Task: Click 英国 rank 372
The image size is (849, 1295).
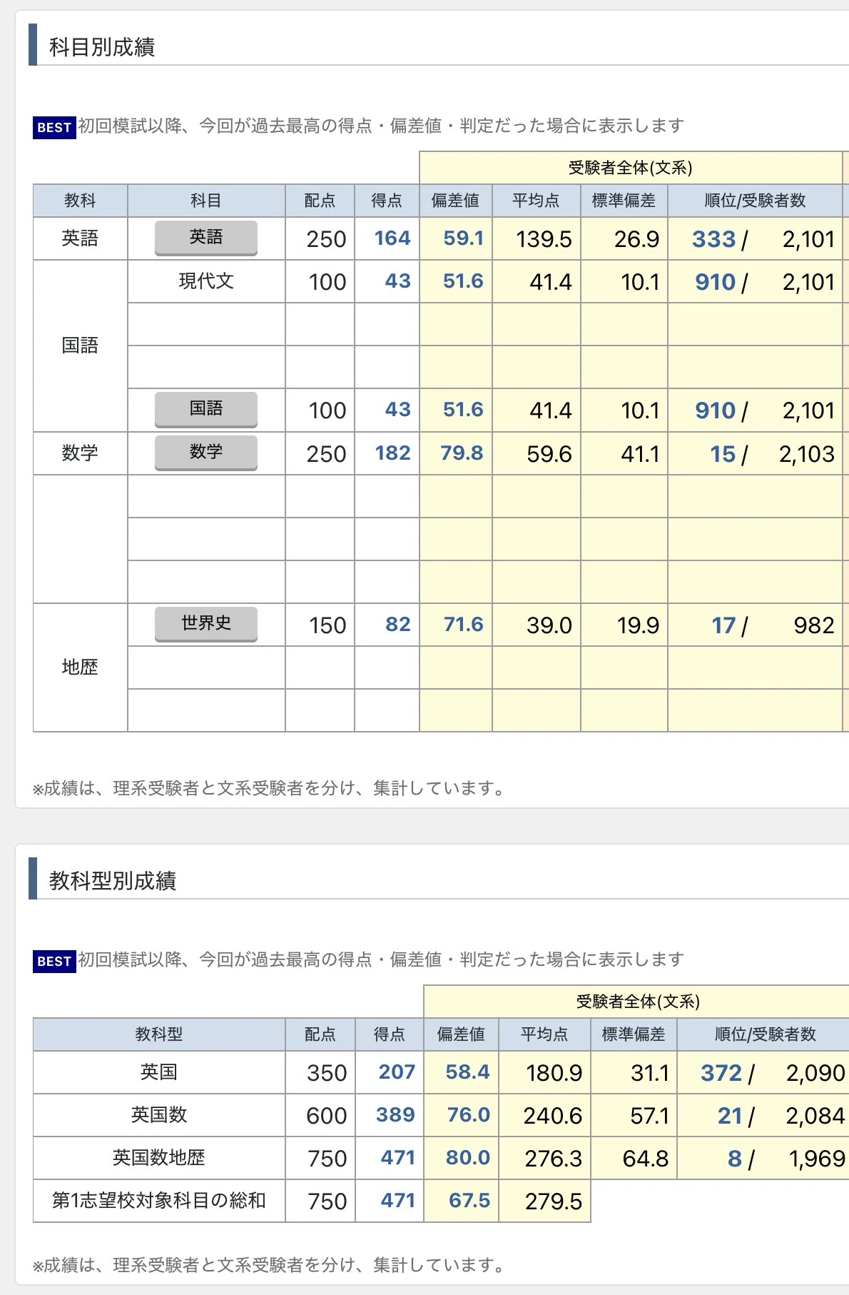Action: [721, 1073]
